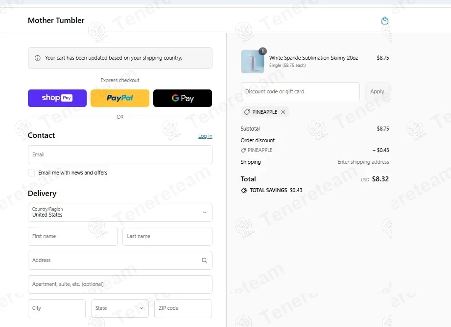Click the Subtotal label
Viewport: 451px width, 327px height.
(x=250, y=129)
